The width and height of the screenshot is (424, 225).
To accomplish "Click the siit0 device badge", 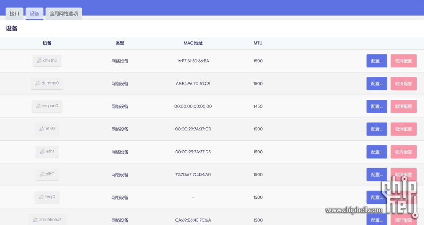I will click(x=47, y=174).
